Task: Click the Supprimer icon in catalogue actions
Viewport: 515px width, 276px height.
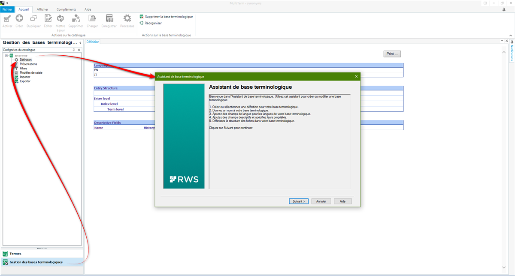Action: tap(76, 18)
